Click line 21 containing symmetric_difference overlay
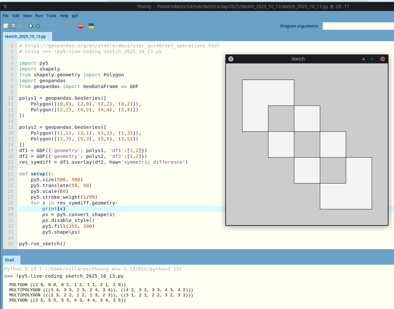This screenshot has height=309, width=394. click(104, 162)
